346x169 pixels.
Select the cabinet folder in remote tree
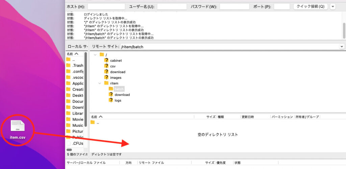point(116,61)
